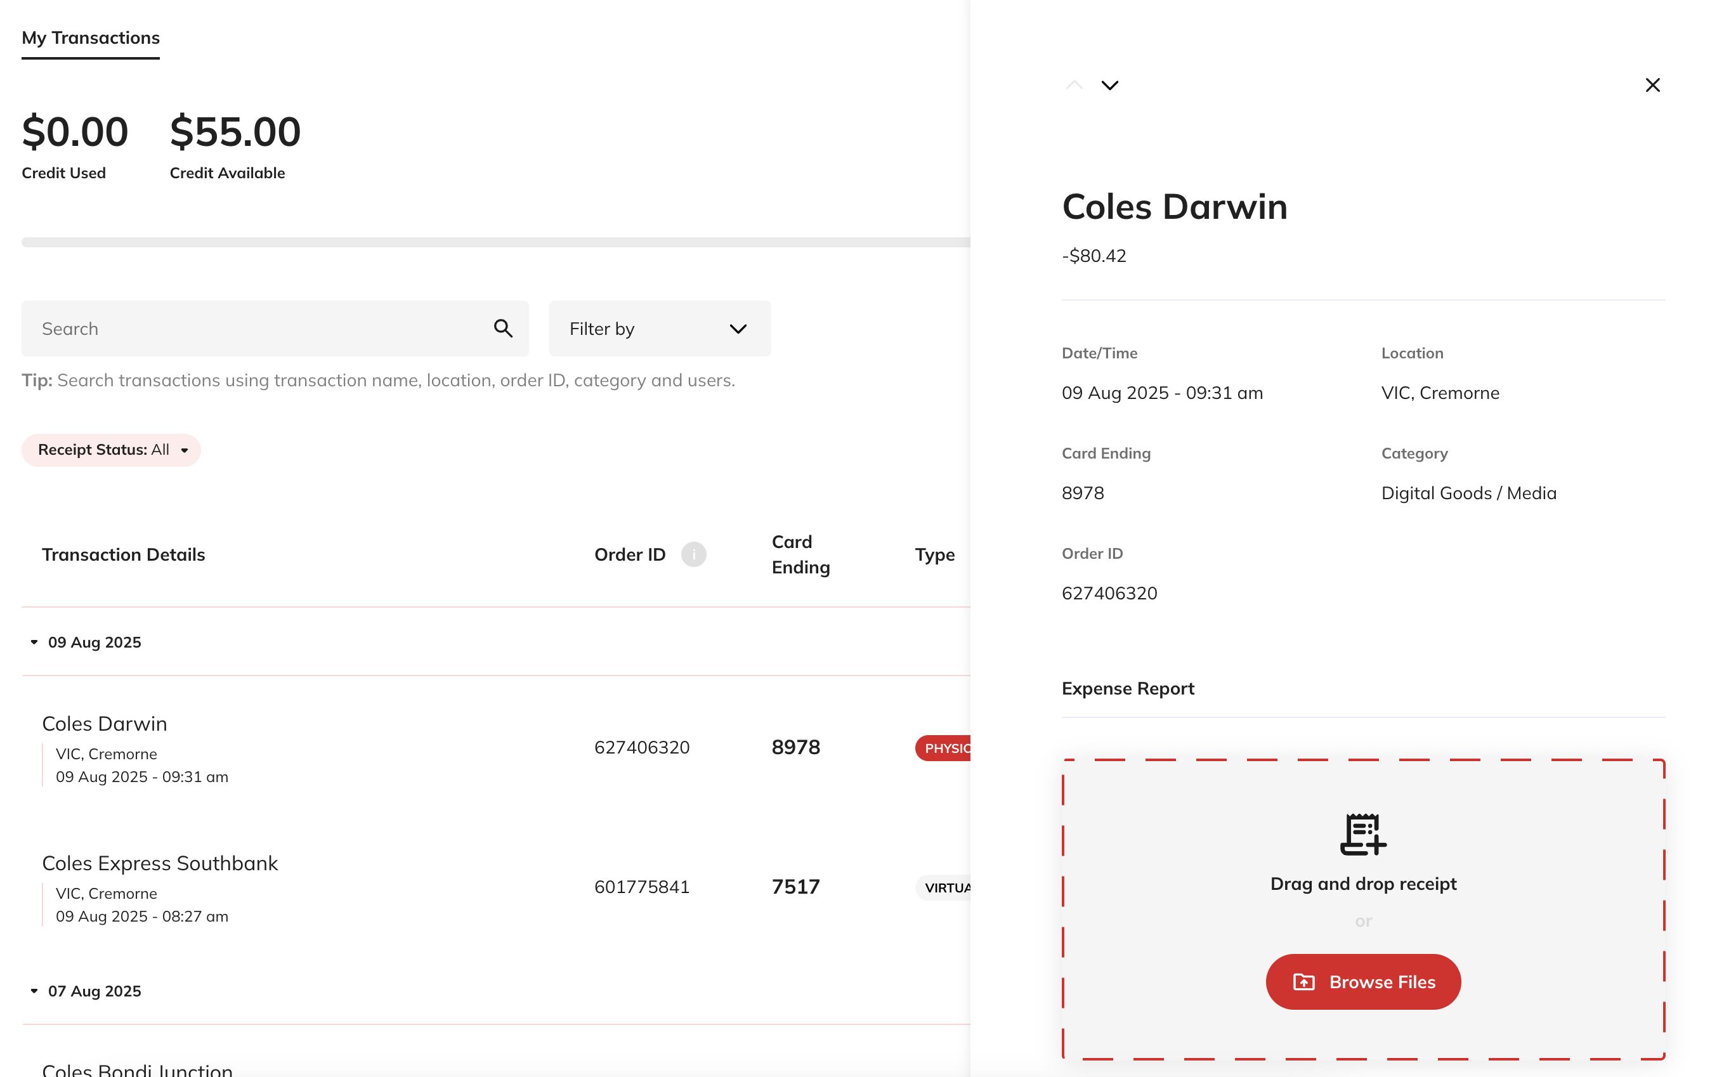1724x1077 pixels.
Task: Change the Receipt Status: All filter
Action: coord(111,450)
